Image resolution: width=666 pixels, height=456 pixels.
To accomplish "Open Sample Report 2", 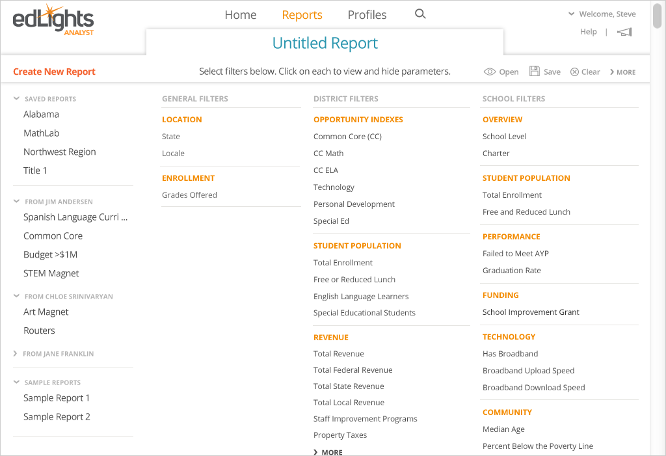I will pos(57,417).
